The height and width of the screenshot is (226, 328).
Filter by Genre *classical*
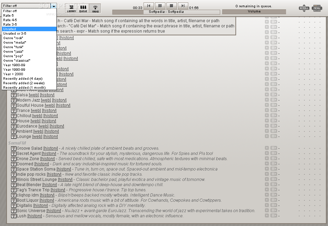click(x=29, y=61)
